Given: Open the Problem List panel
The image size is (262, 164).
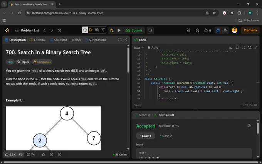Looking at the screenshot, I should click(x=27, y=30).
